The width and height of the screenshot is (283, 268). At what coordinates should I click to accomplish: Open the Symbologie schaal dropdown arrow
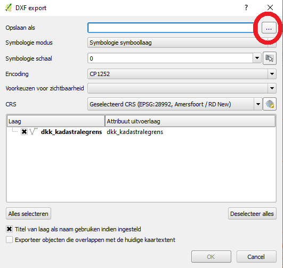coord(257,58)
